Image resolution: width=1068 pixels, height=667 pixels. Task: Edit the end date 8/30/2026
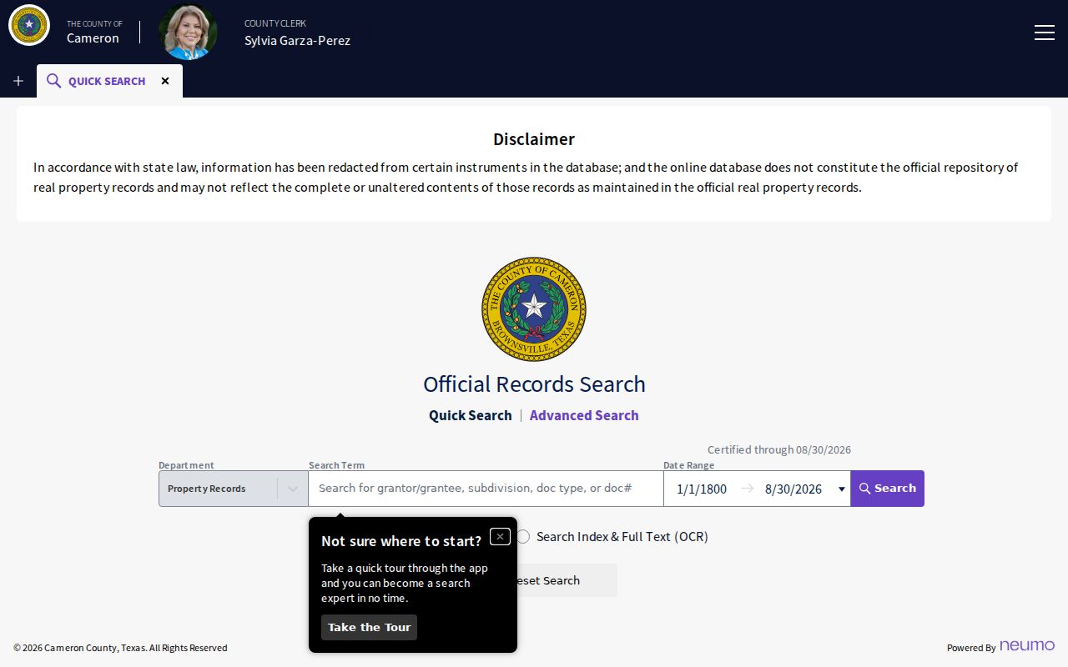[x=793, y=489]
